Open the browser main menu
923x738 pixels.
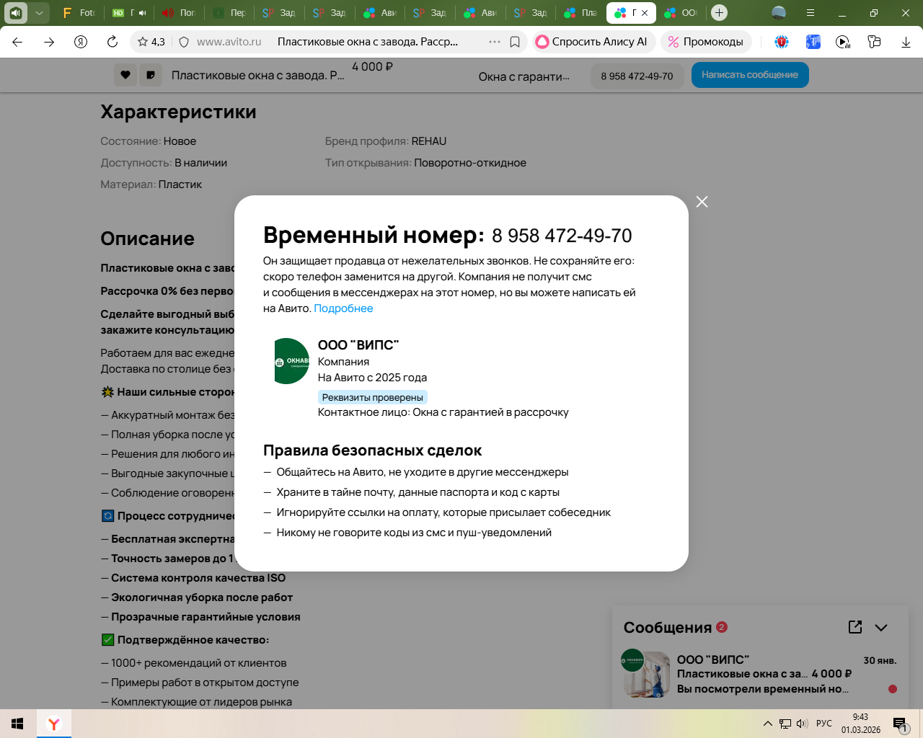click(811, 12)
